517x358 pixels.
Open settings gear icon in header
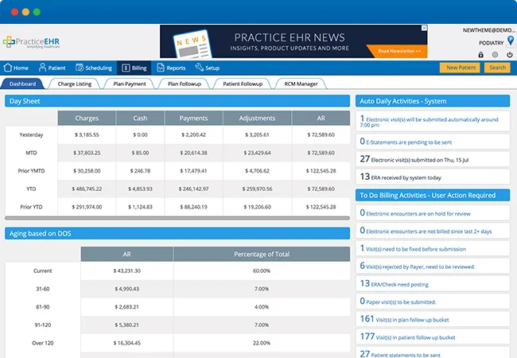[495, 55]
